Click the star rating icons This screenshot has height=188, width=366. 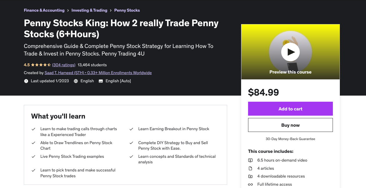pyautogui.click(x=41, y=65)
